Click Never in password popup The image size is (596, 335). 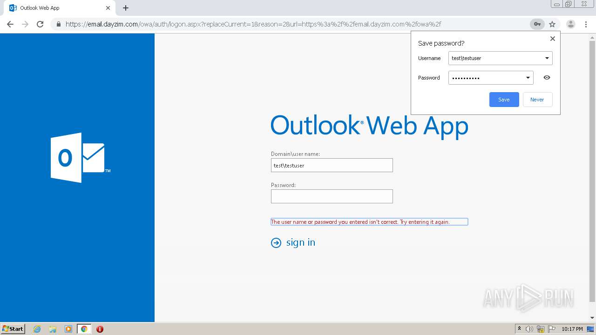(x=537, y=100)
